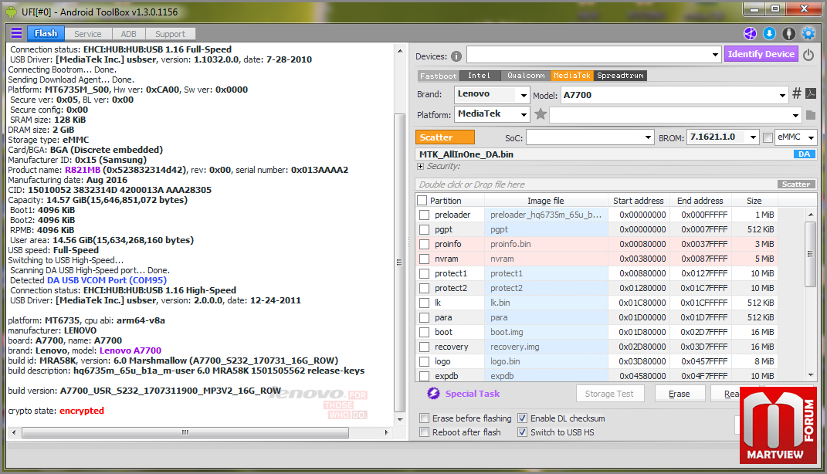Check the proinfo partition checkbox
The height and width of the screenshot is (474, 827).
click(424, 244)
